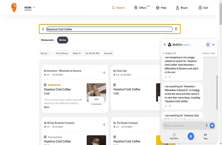Click the Swiggy logo
The width and height of the screenshot is (222, 145).
(x=14, y=8)
